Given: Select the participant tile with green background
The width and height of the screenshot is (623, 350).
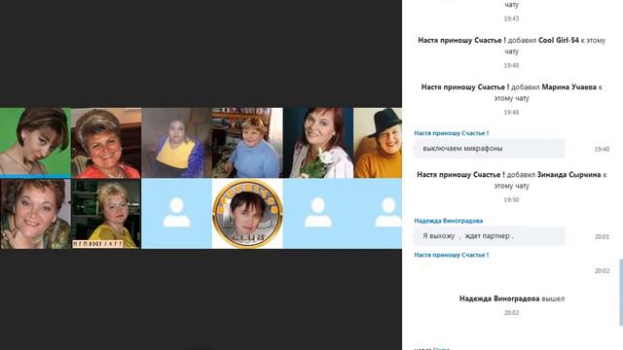Looking at the screenshot, I should click(x=35, y=143).
